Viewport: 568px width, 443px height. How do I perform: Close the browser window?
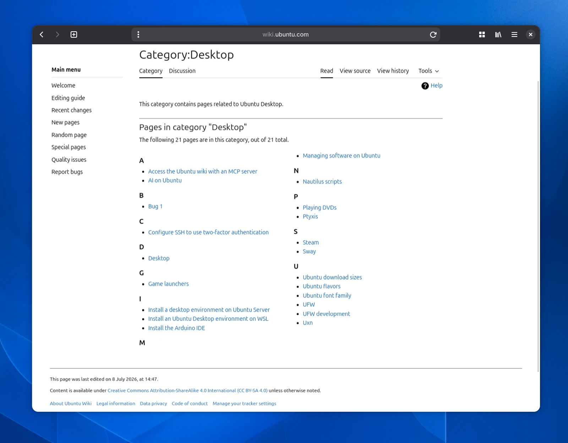pos(530,34)
